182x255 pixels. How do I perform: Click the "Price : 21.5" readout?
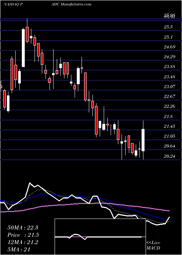pyautogui.click(x=23, y=235)
